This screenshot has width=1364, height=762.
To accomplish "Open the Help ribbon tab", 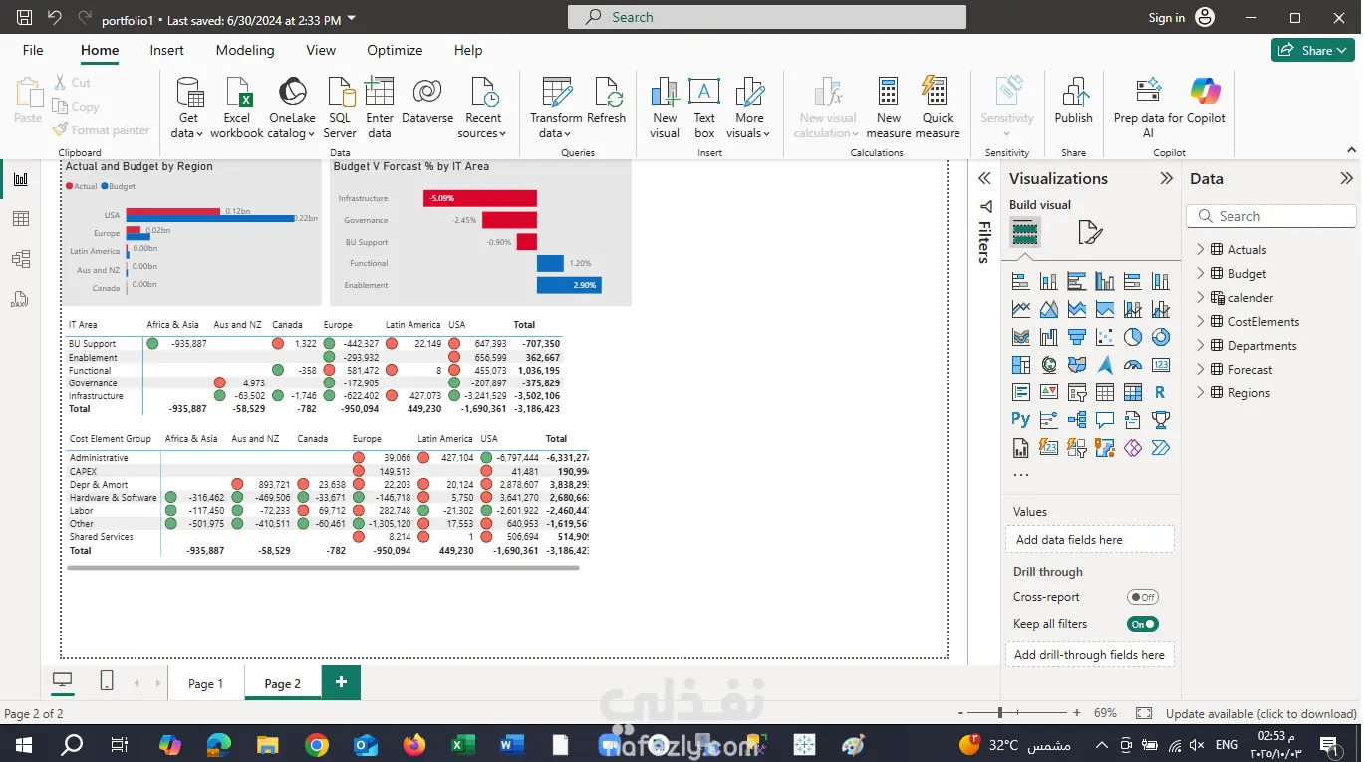I will 468,50.
